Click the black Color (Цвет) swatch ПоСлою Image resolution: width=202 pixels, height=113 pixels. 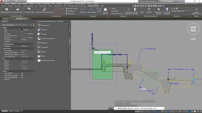(22, 30)
